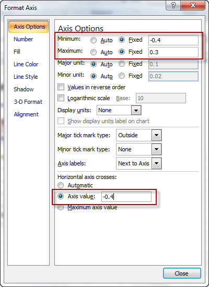Switch to the Number category
This screenshot has width=209, height=287.
tap(24, 39)
